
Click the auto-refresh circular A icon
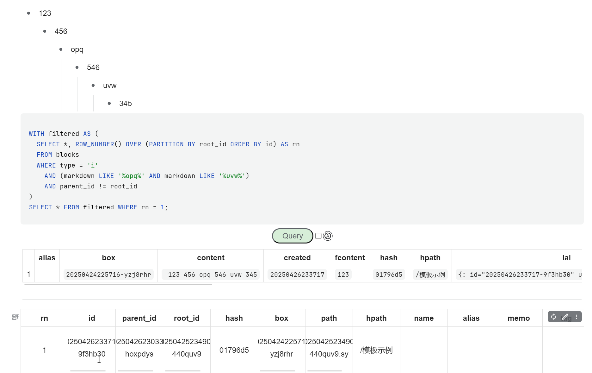pyautogui.click(x=328, y=236)
